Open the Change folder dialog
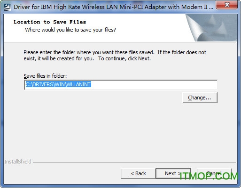Image resolution: width=241 pixels, height=188 pixels. [200, 98]
